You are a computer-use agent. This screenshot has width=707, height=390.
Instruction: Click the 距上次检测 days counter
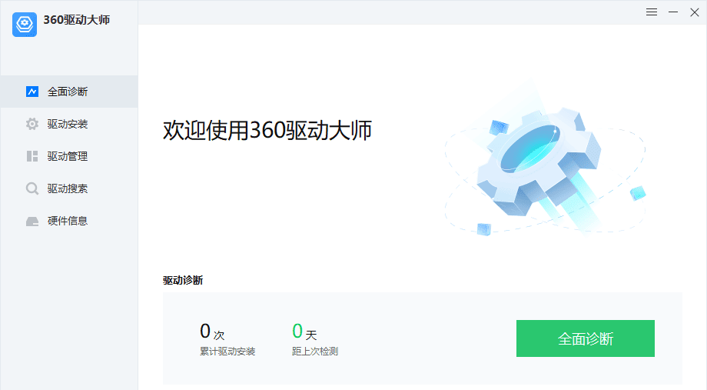coord(315,338)
